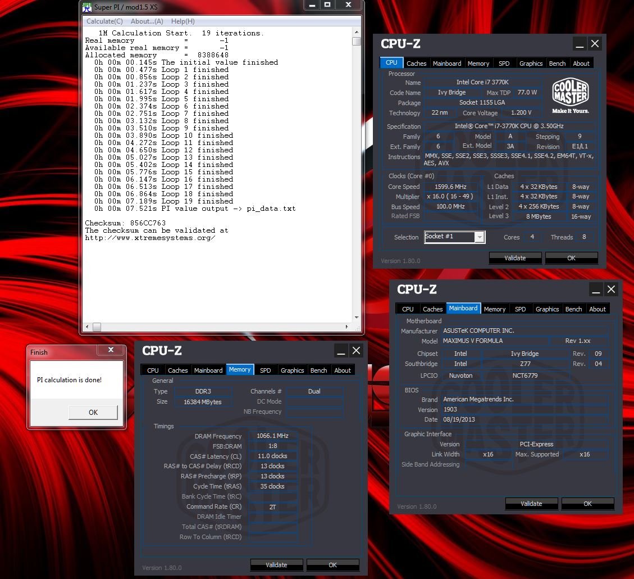
Task: Click OK in the Finish dialog
Action: [x=93, y=412]
